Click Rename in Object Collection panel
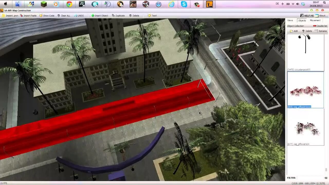The height and width of the screenshot is (185, 329). click(321, 31)
